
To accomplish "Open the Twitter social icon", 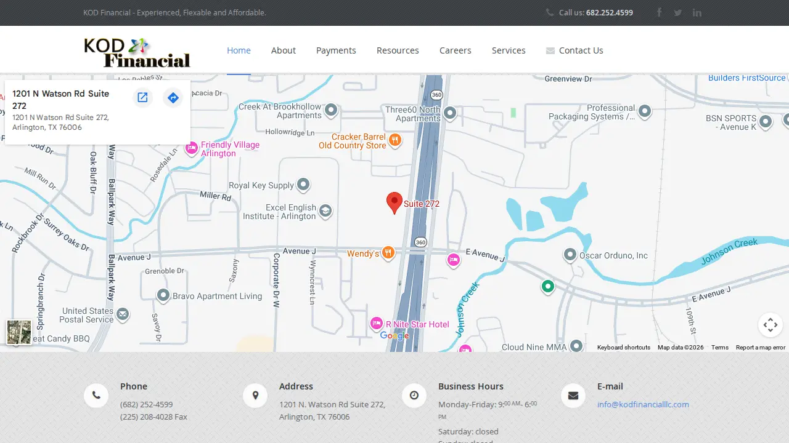I will [x=678, y=12].
